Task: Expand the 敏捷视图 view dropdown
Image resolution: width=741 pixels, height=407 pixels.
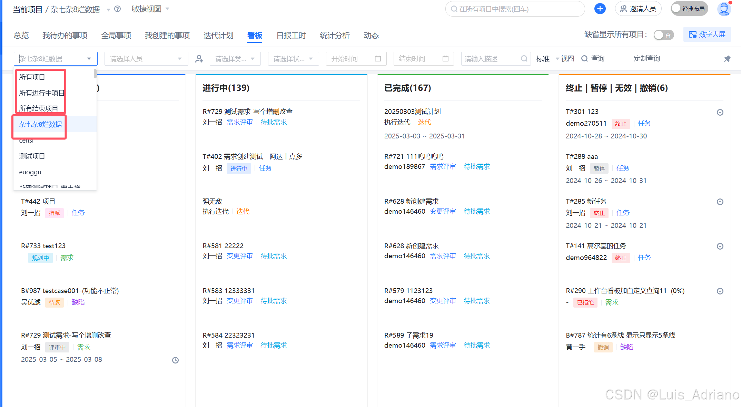Action: coord(150,9)
